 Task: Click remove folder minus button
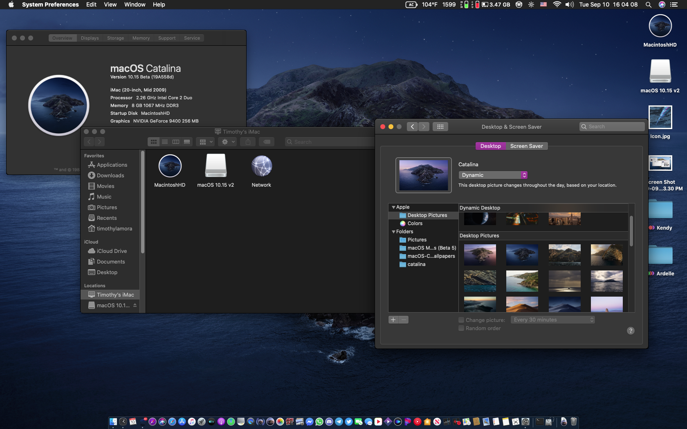pos(404,320)
